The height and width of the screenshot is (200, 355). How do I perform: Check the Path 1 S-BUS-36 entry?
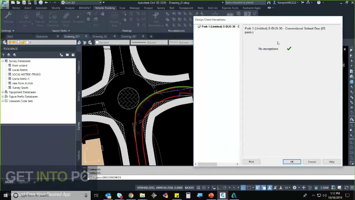point(199,26)
